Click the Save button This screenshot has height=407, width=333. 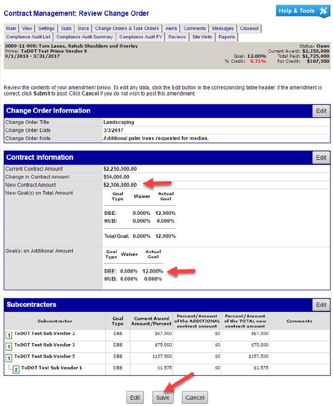tap(162, 397)
